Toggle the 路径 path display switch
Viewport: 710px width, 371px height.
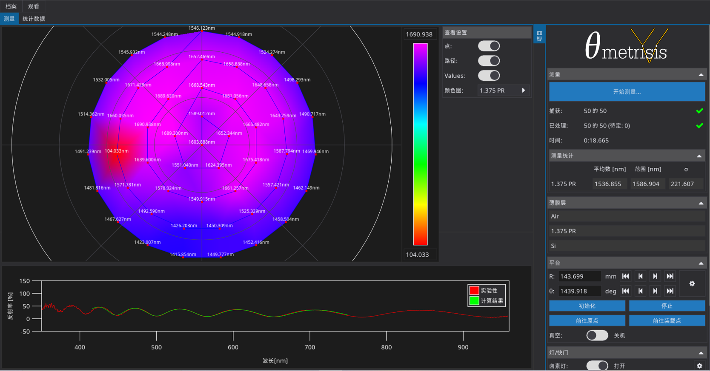click(x=489, y=61)
